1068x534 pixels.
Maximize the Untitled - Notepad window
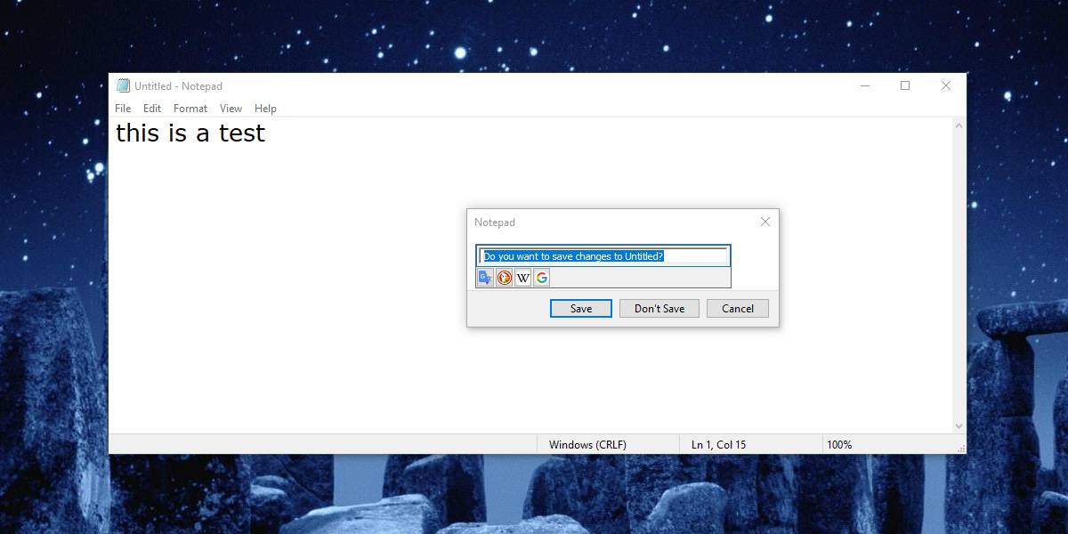[x=905, y=86]
